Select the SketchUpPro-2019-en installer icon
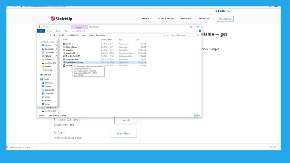The image size is (290, 163). [64, 62]
